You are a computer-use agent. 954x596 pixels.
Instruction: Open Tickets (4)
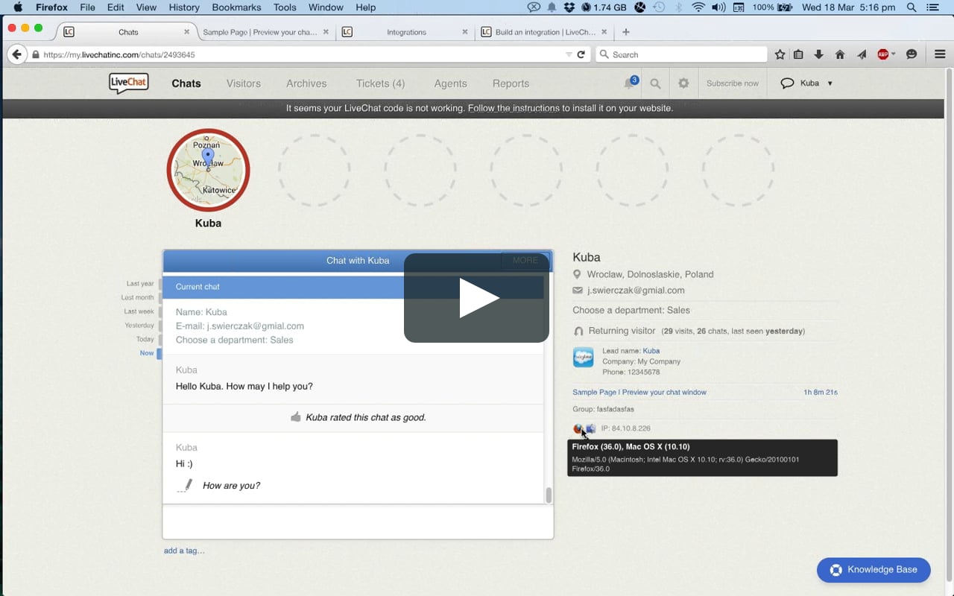click(380, 83)
